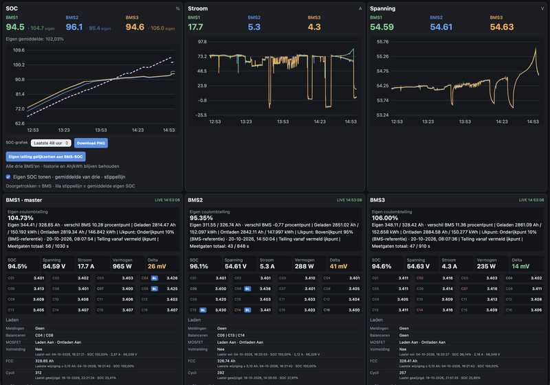Viewport: 550px width, 385px height.
Task: Select BMS2 current 5.3 in Stroom panel header
Action: [x=254, y=27]
